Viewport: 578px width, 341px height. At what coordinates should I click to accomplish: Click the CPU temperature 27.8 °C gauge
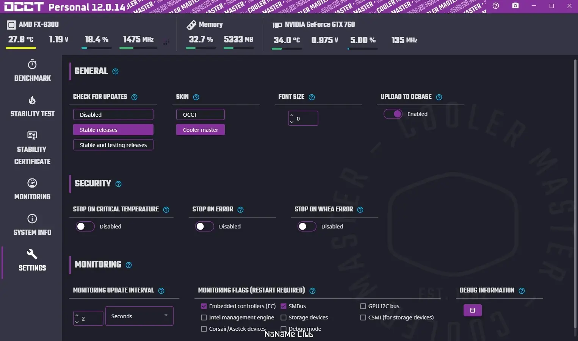click(x=21, y=41)
